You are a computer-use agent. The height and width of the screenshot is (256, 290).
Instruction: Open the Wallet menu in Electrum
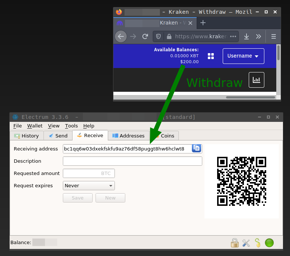pos(35,126)
